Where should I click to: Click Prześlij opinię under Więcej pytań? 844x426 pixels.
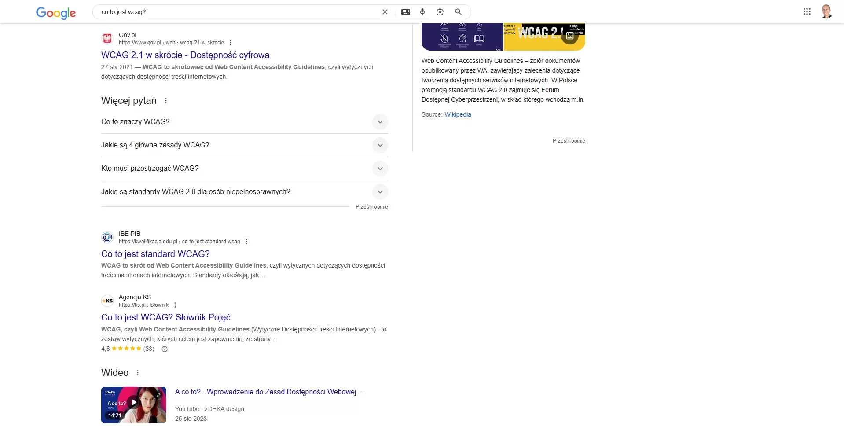372,207
